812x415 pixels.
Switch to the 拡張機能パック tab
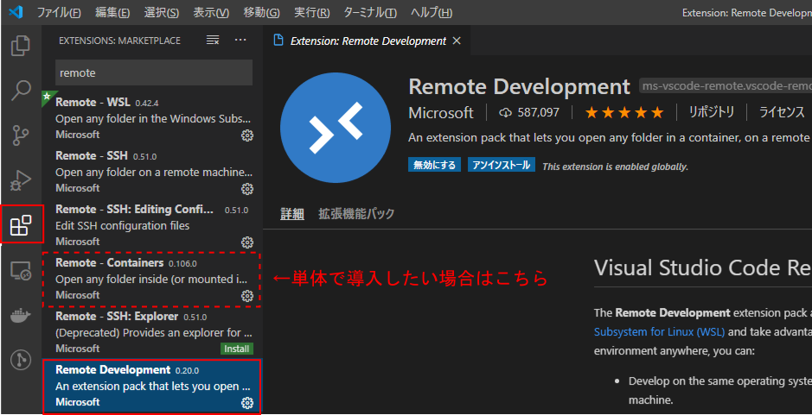click(x=356, y=214)
